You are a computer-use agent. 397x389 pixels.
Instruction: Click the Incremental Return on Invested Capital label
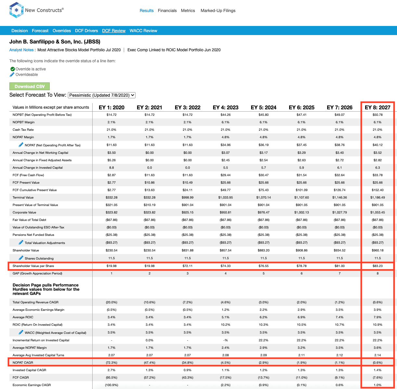click(x=41, y=340)
